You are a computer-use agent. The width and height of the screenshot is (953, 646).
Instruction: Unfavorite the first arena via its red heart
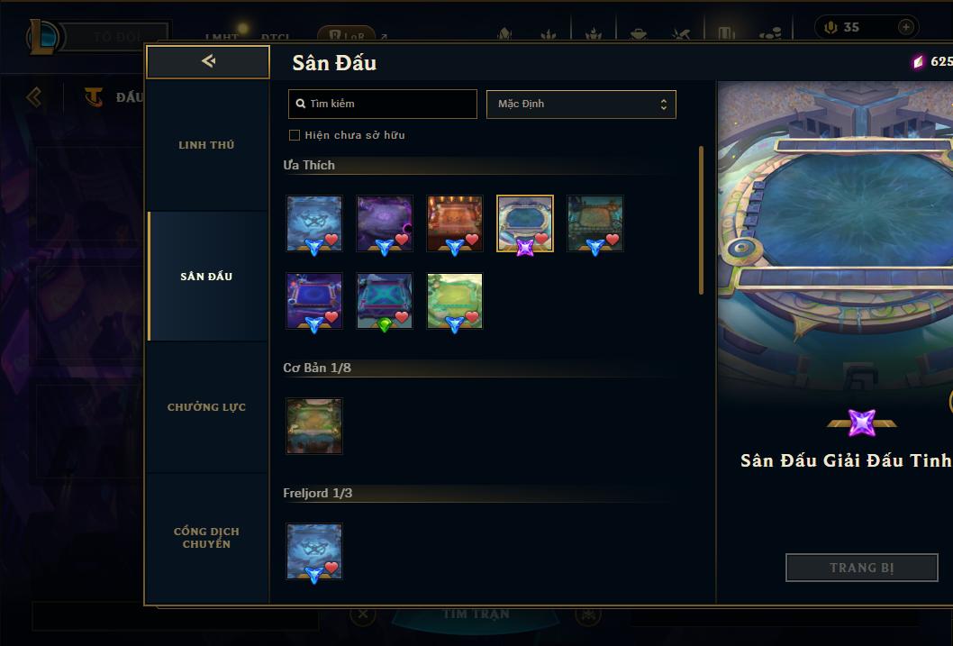click(331, 240)
